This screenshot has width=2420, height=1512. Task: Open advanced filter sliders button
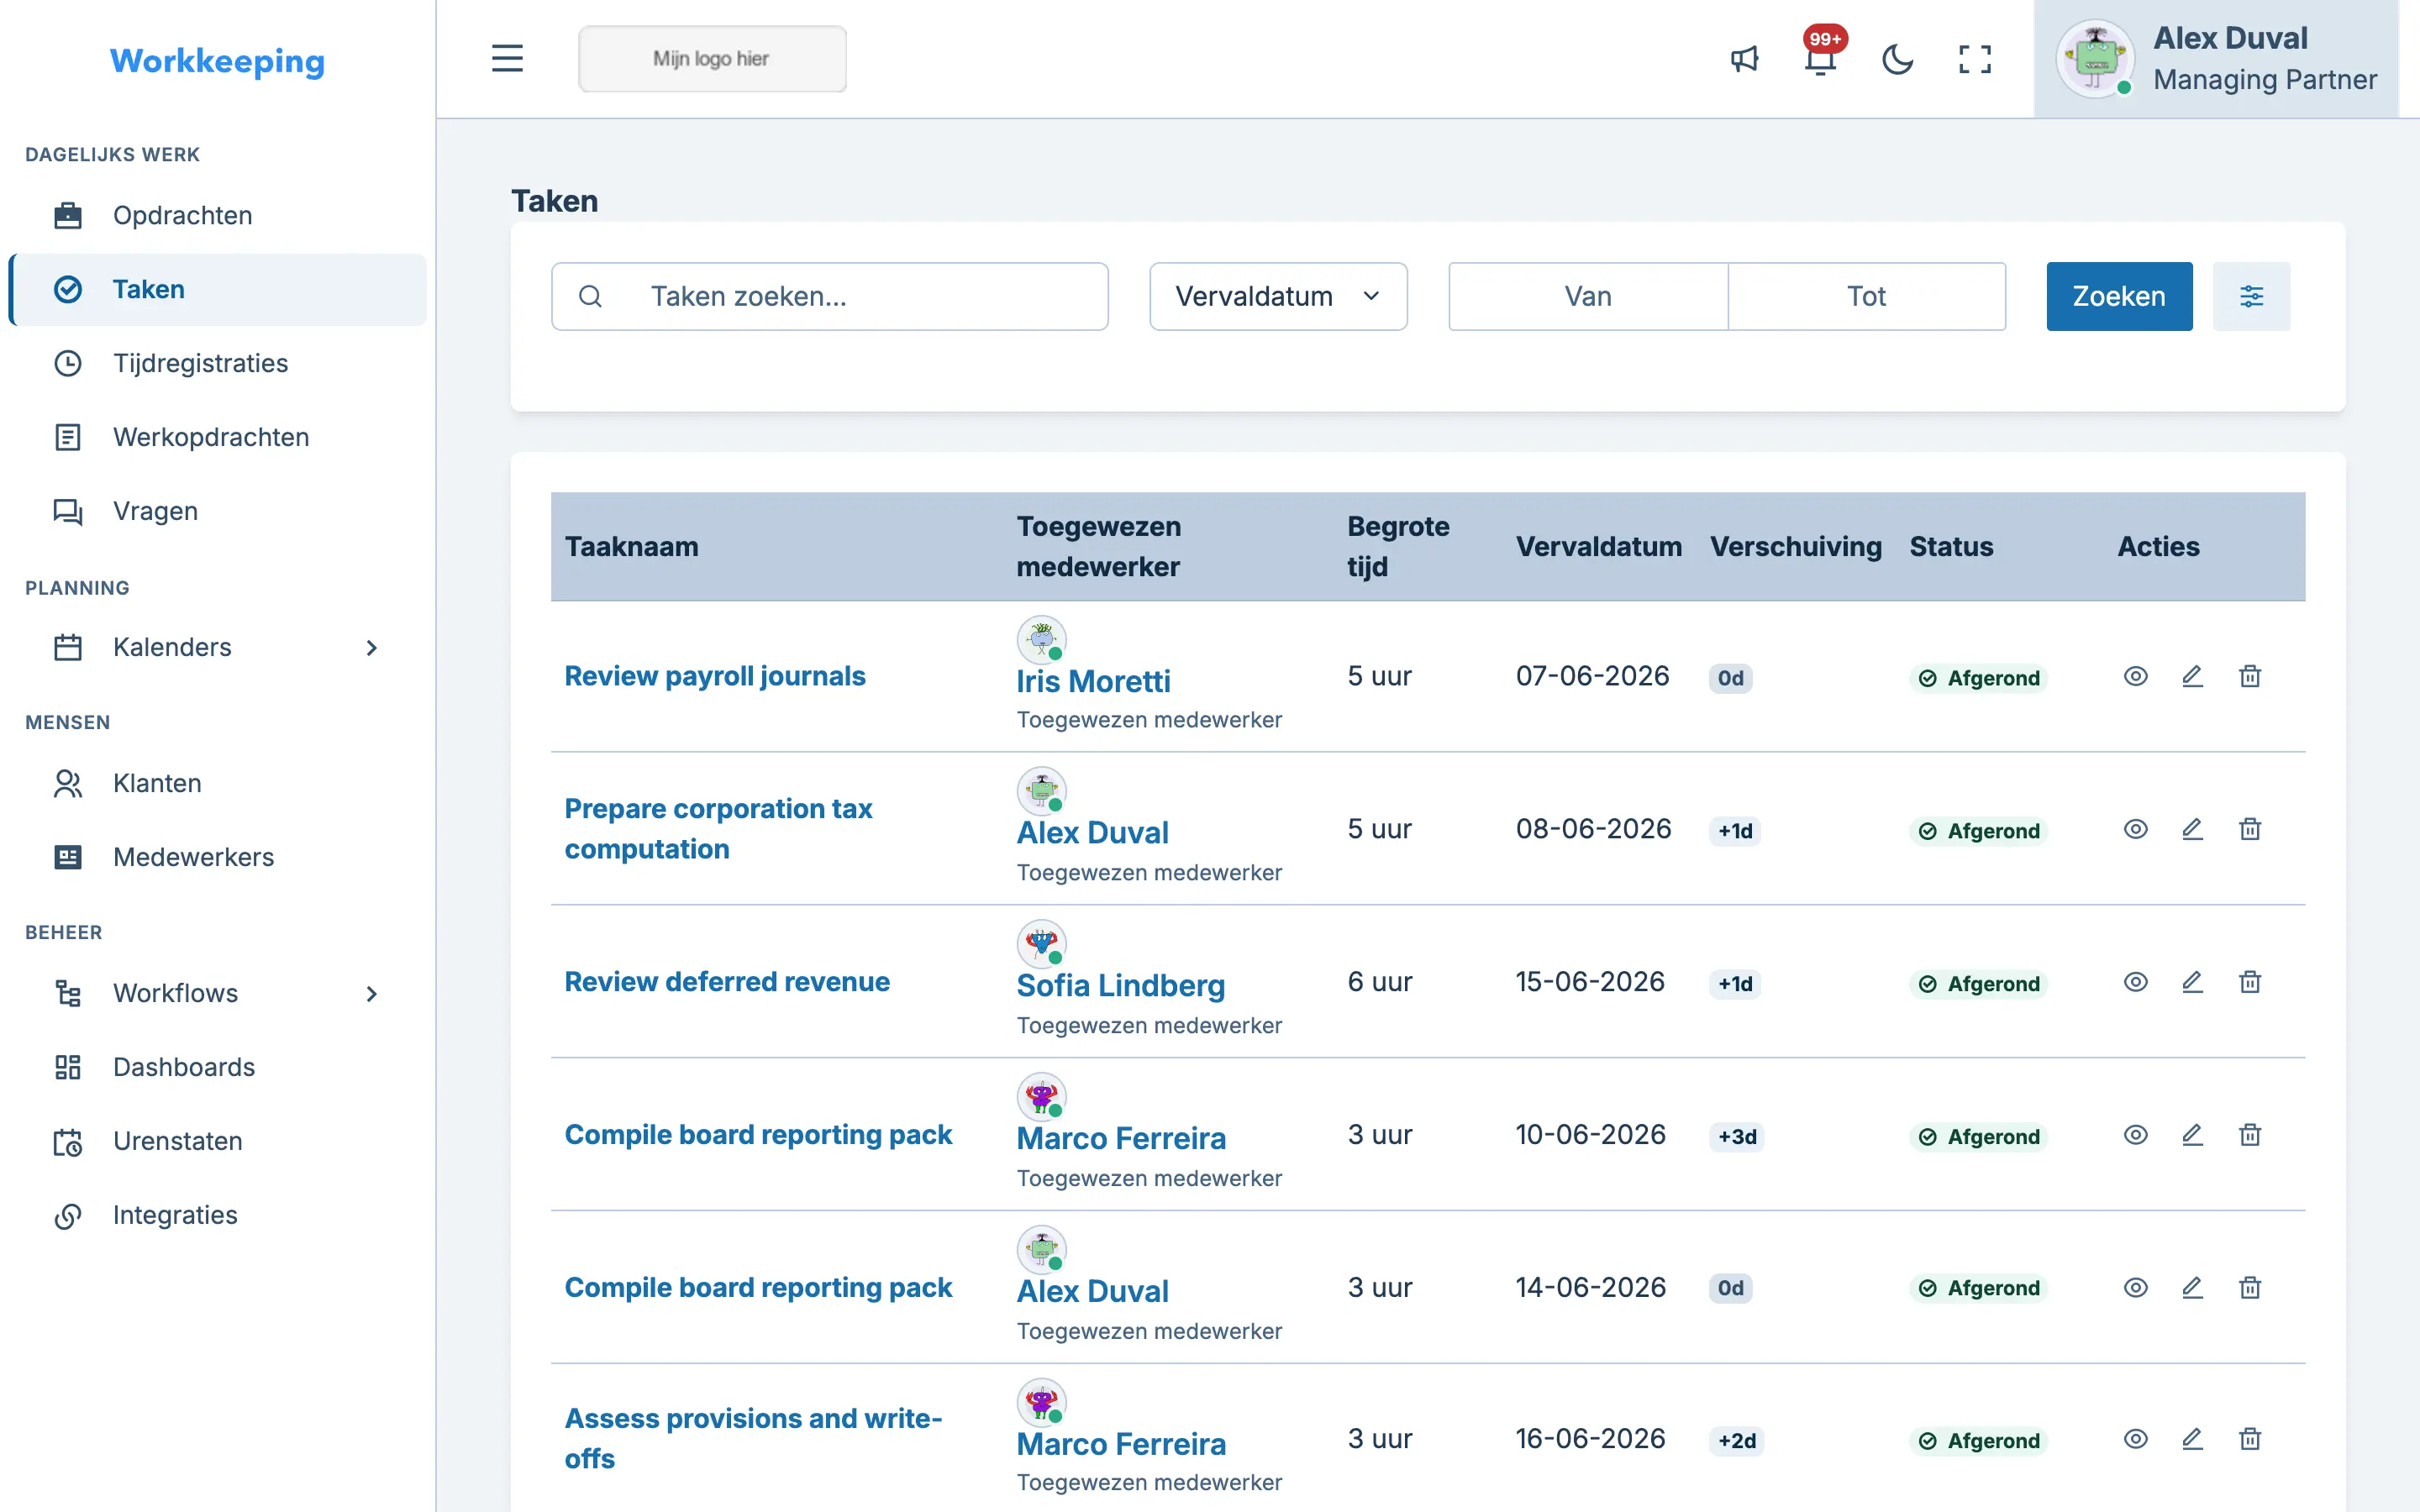pos(2251,296)
